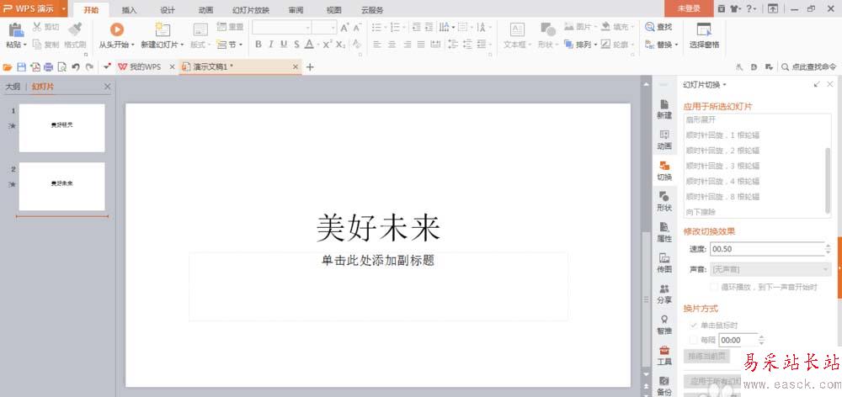Click the Reset slide button
842x397 pixels.
point(230,27)
